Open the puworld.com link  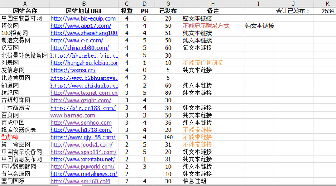pos(82,167)
